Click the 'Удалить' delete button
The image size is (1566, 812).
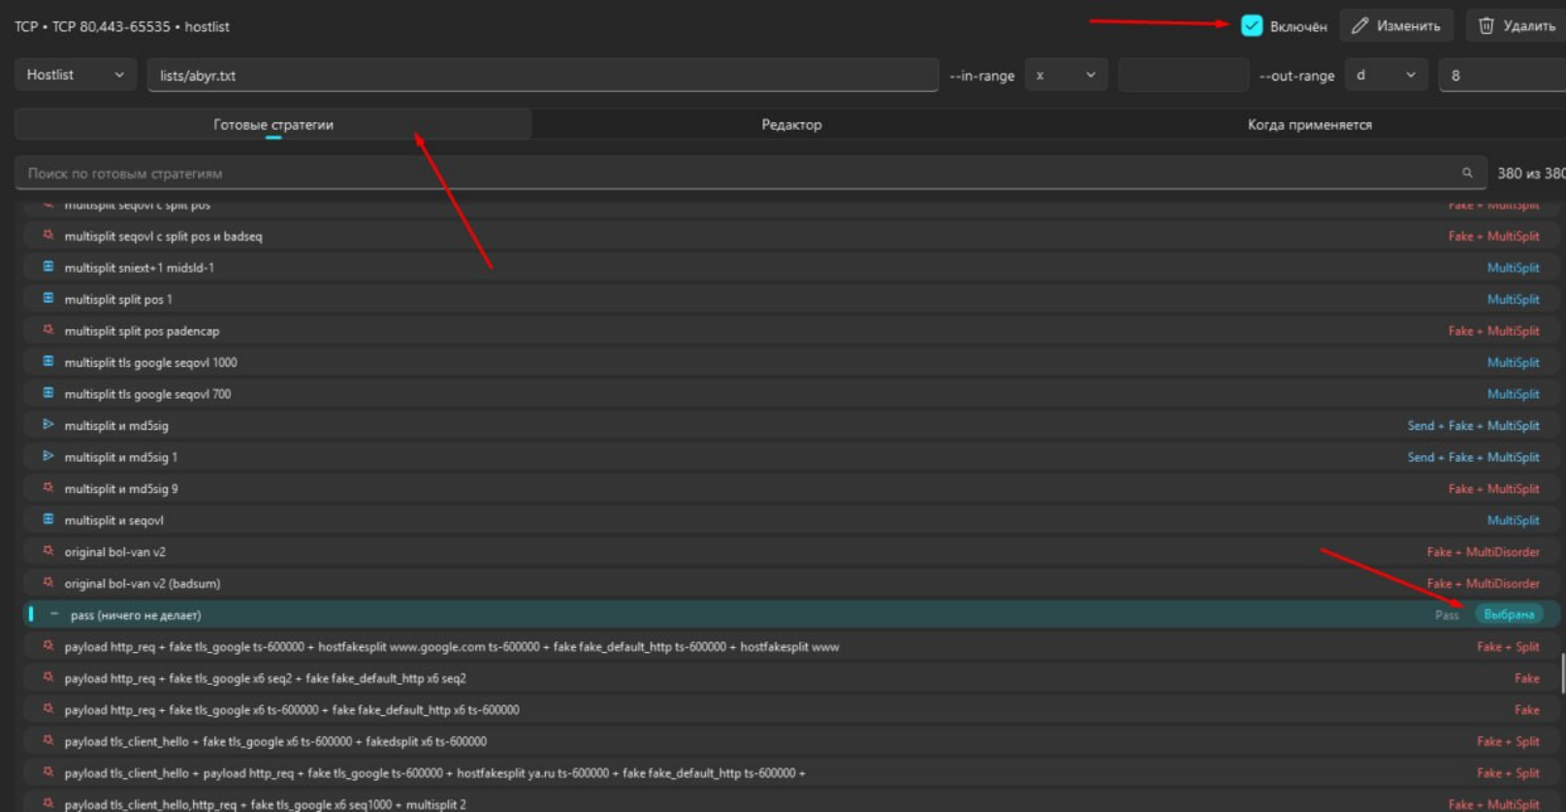pyautogui.click(x=1518, y=26)
